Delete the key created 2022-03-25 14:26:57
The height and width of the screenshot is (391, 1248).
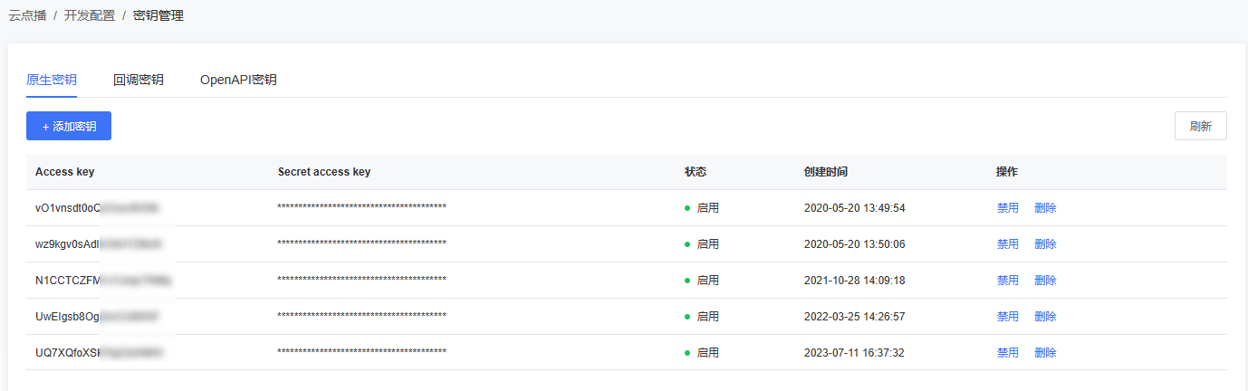(1045, 317)
